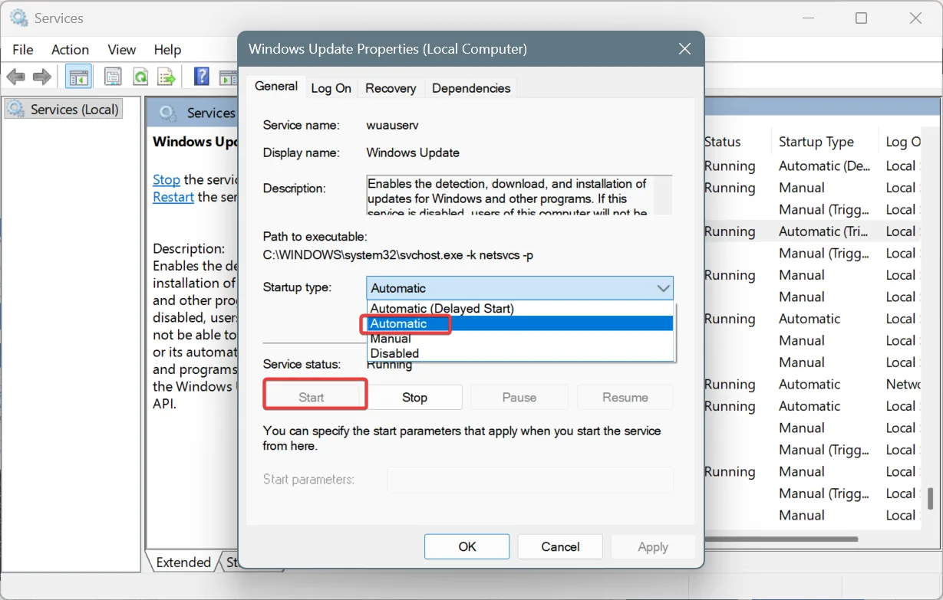Click the Refresh icon in the toolbar
Viewport: 943px width, 600px height.
[140, 77]
